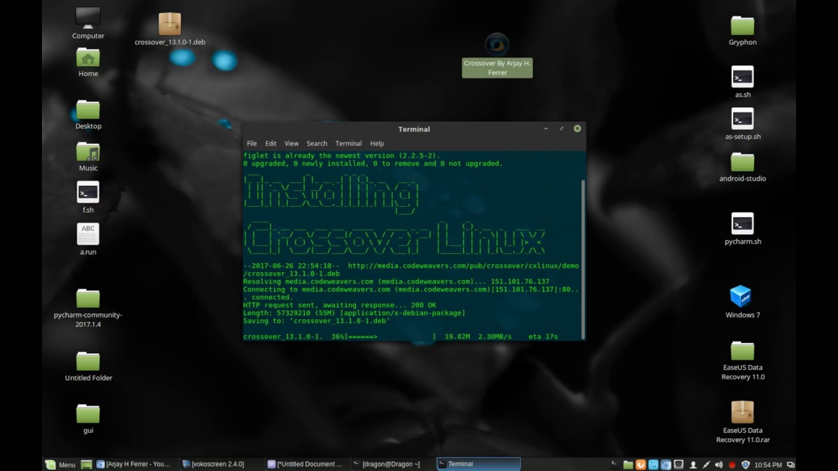Open the Edit menu in Terminal
The height and width of the screenshot is (471, 838).
click(270, 143)
